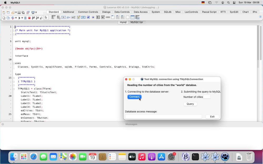Pick TButton (Ok) component from palette
The image size is (263, 164).
click(64, 17)
